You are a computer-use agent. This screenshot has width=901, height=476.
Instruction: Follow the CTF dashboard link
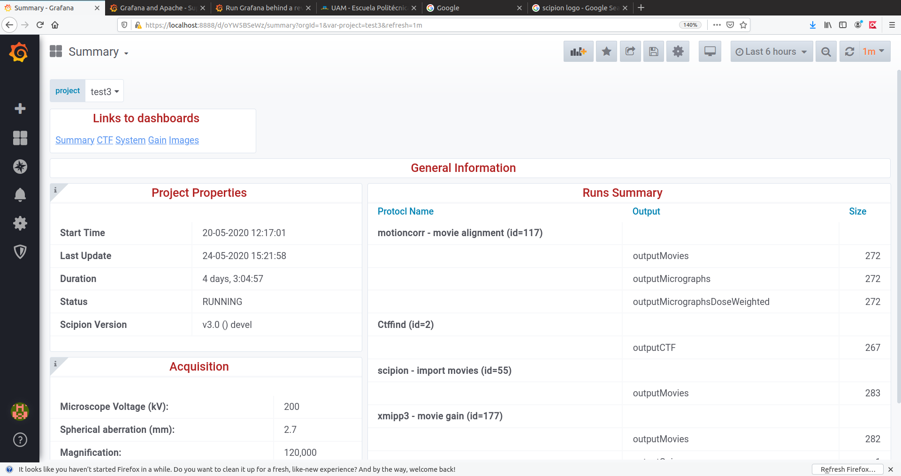click(x=105, y=140)
